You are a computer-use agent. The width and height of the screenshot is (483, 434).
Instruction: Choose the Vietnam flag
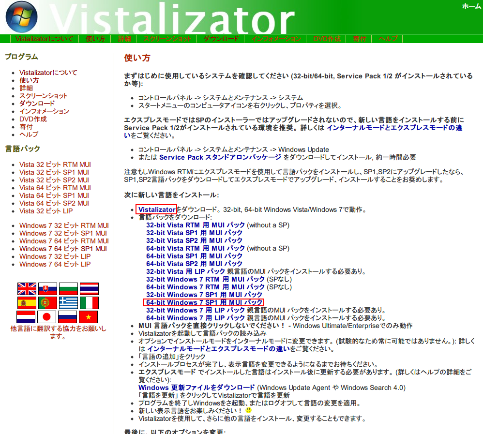(89, 317)
